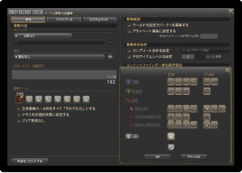Open the コンプリート済み dropdown
242x173 pixels.
point(205,51)
